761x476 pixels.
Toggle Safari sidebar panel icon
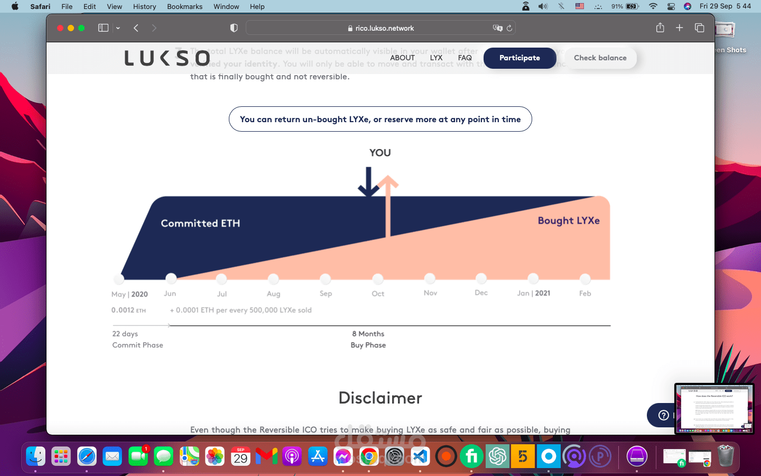click(103, 28)
